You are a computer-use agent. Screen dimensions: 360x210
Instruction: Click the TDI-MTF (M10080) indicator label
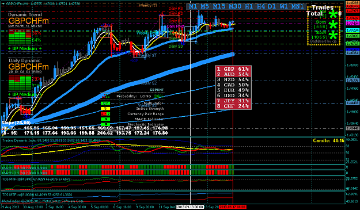(37, 194)
